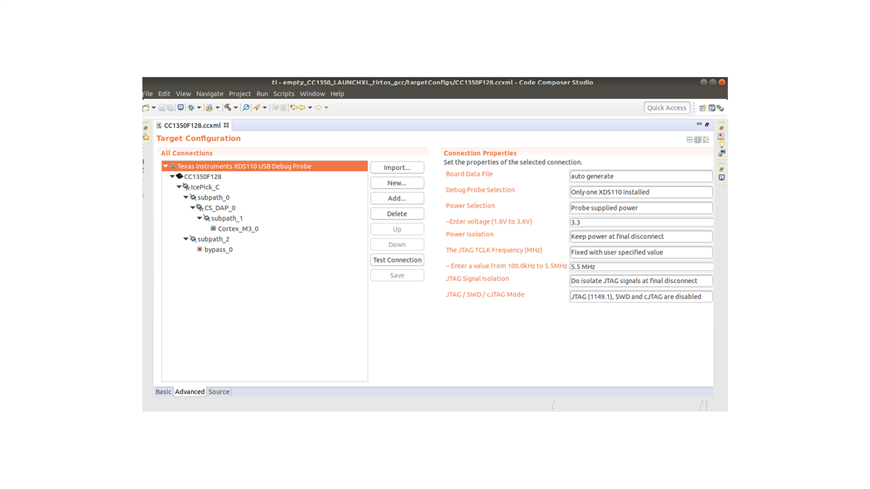Collapse the CC1350F128 tree node

173,177
